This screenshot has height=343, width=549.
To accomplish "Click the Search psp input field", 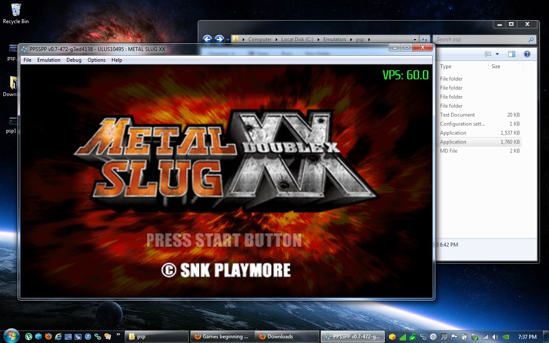I will [x=480, y=39].
